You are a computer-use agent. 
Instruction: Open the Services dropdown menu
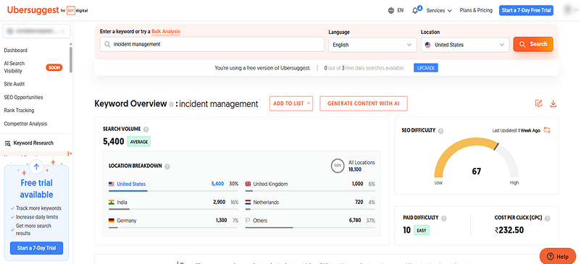[x=439, y=10]
